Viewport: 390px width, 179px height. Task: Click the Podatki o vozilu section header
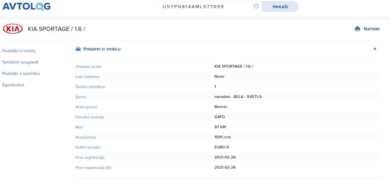click(x=102, y=49)
